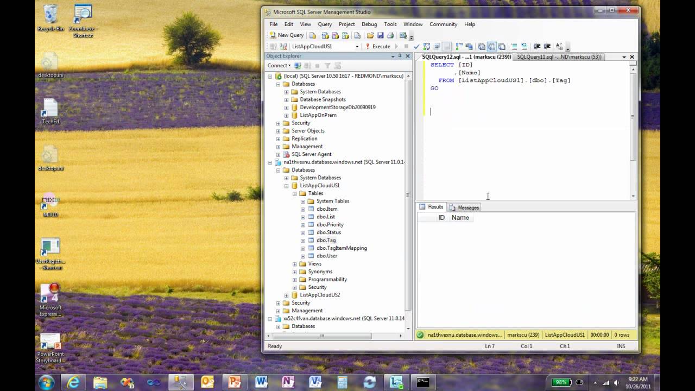695x391 pixels.
Task: Click Specify Values for Template Parameters icon
Action: click(559, 47)
